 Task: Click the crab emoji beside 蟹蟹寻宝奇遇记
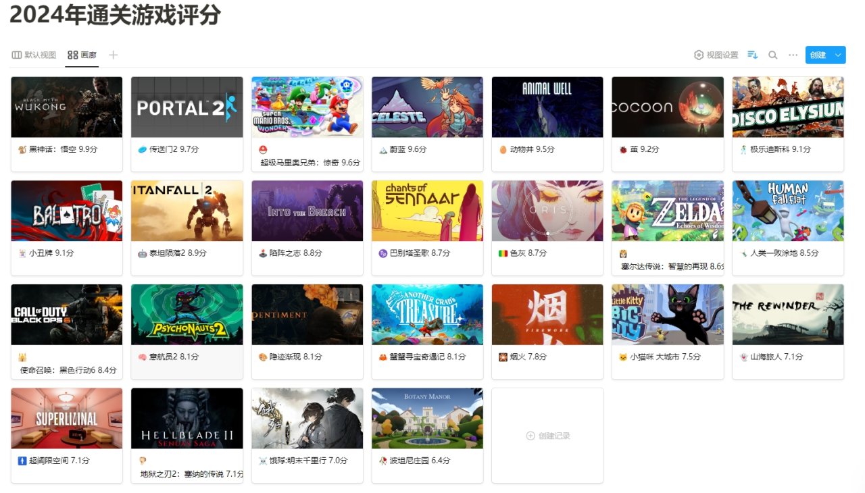pos(382,357)
